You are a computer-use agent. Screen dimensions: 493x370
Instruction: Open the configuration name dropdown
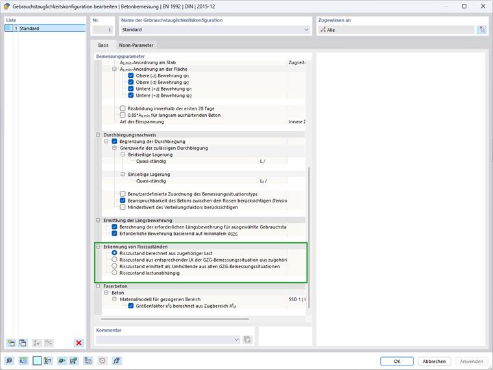pos(306,30)
